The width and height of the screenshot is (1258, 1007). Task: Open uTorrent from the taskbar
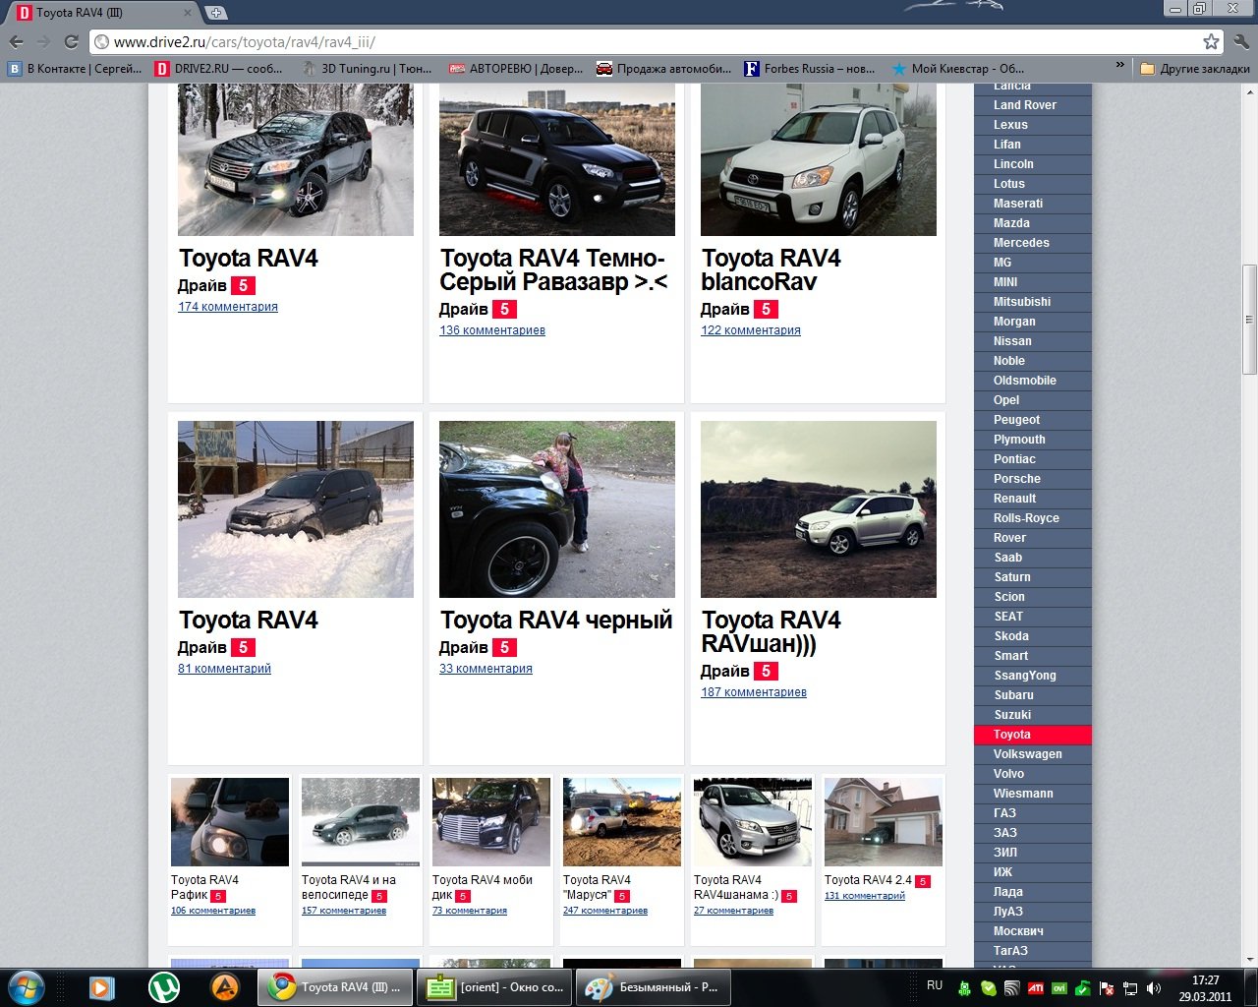163,987
